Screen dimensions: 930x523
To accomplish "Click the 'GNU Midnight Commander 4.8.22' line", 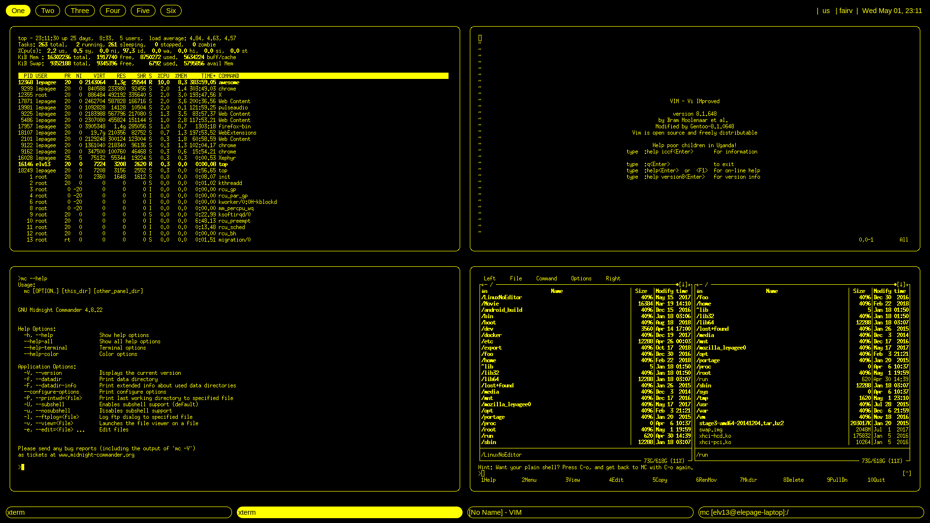I will pyautogui.click(x=60, y=310).
